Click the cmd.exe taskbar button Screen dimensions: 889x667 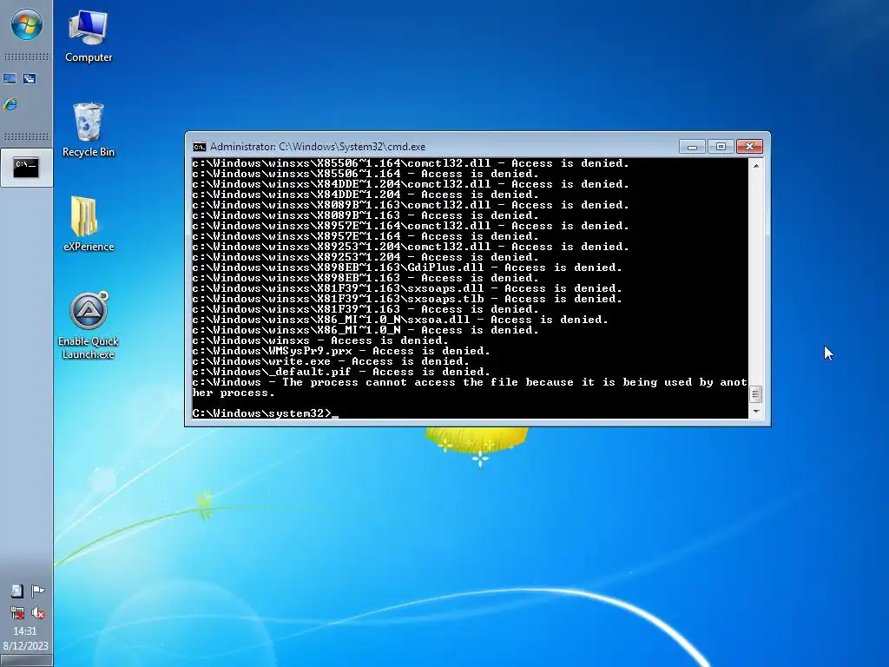(26, 168)
